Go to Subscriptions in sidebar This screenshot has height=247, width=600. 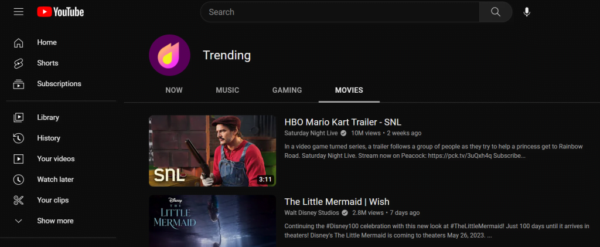coord(59,84)
